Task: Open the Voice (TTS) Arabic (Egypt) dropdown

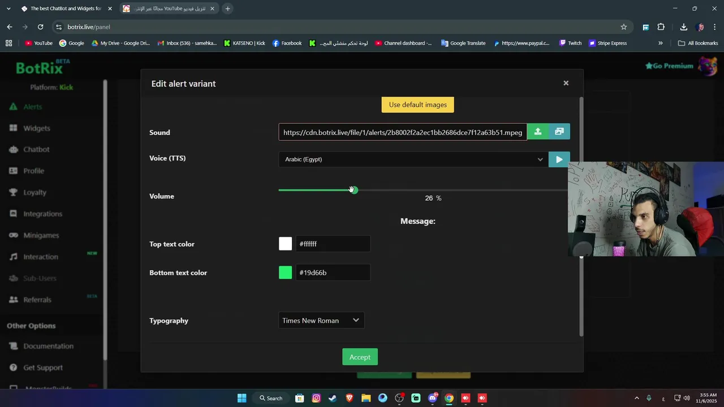Action: click(x=413, y=159)
